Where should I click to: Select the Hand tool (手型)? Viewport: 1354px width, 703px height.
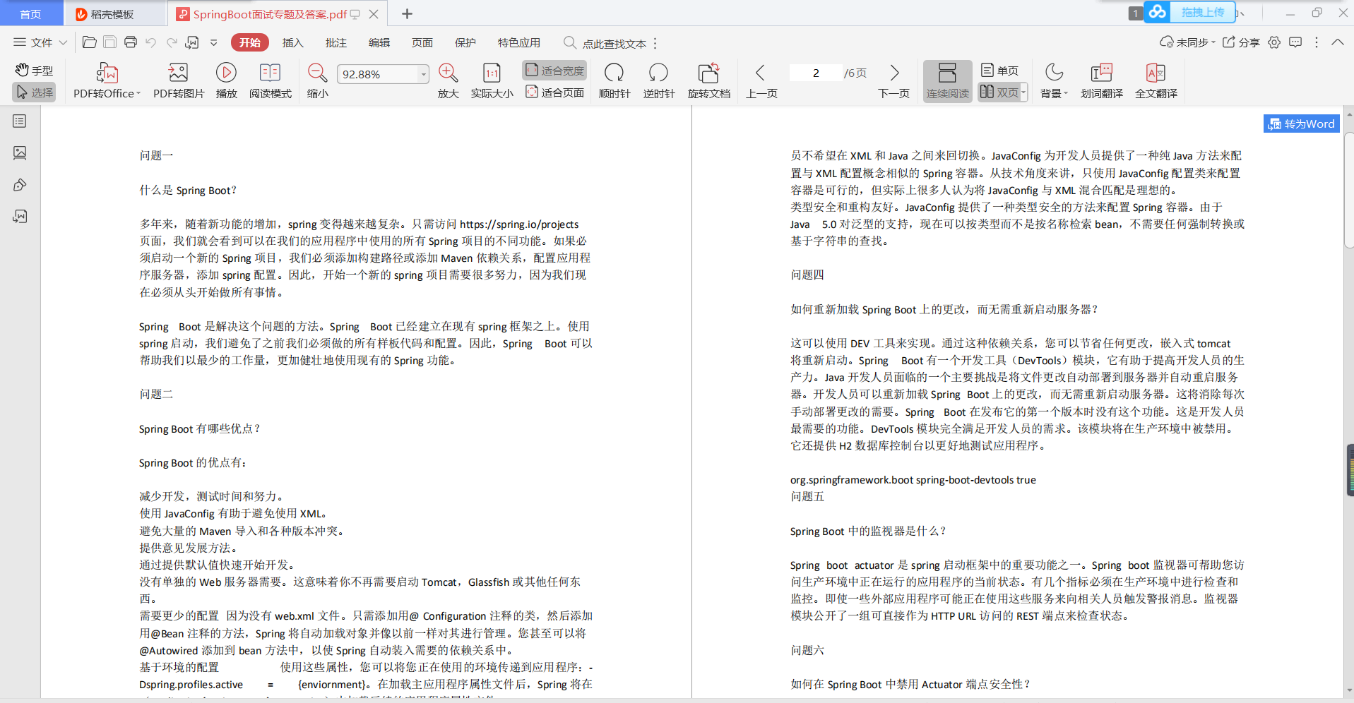[x=34, y=71]
